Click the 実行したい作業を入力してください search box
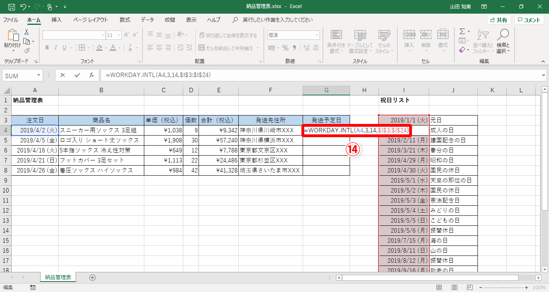Screen dimensions: 549x292 tap(278, 20)
